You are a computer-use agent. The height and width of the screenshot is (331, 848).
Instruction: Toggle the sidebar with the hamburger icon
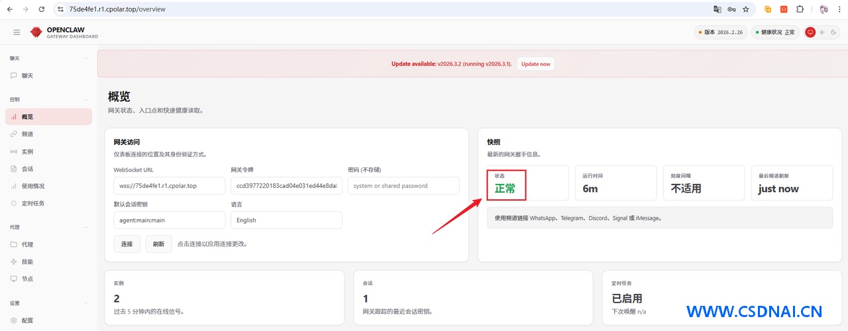coord(17,32)
